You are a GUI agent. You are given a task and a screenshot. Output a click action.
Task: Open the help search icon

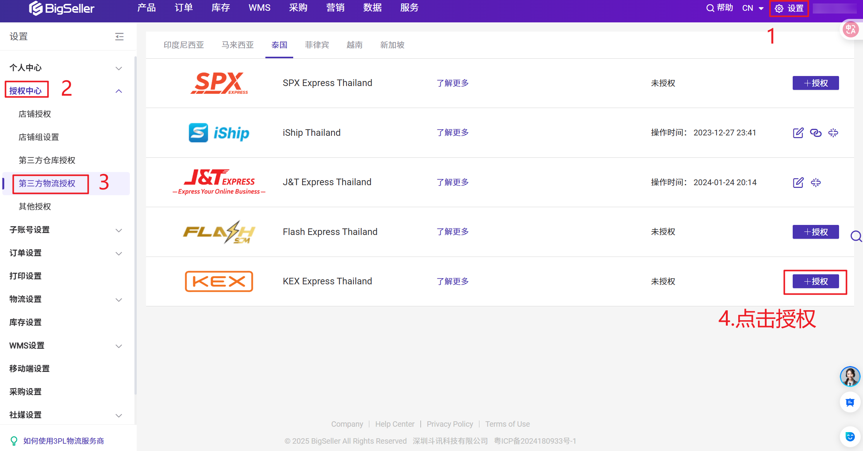(710, 8)
